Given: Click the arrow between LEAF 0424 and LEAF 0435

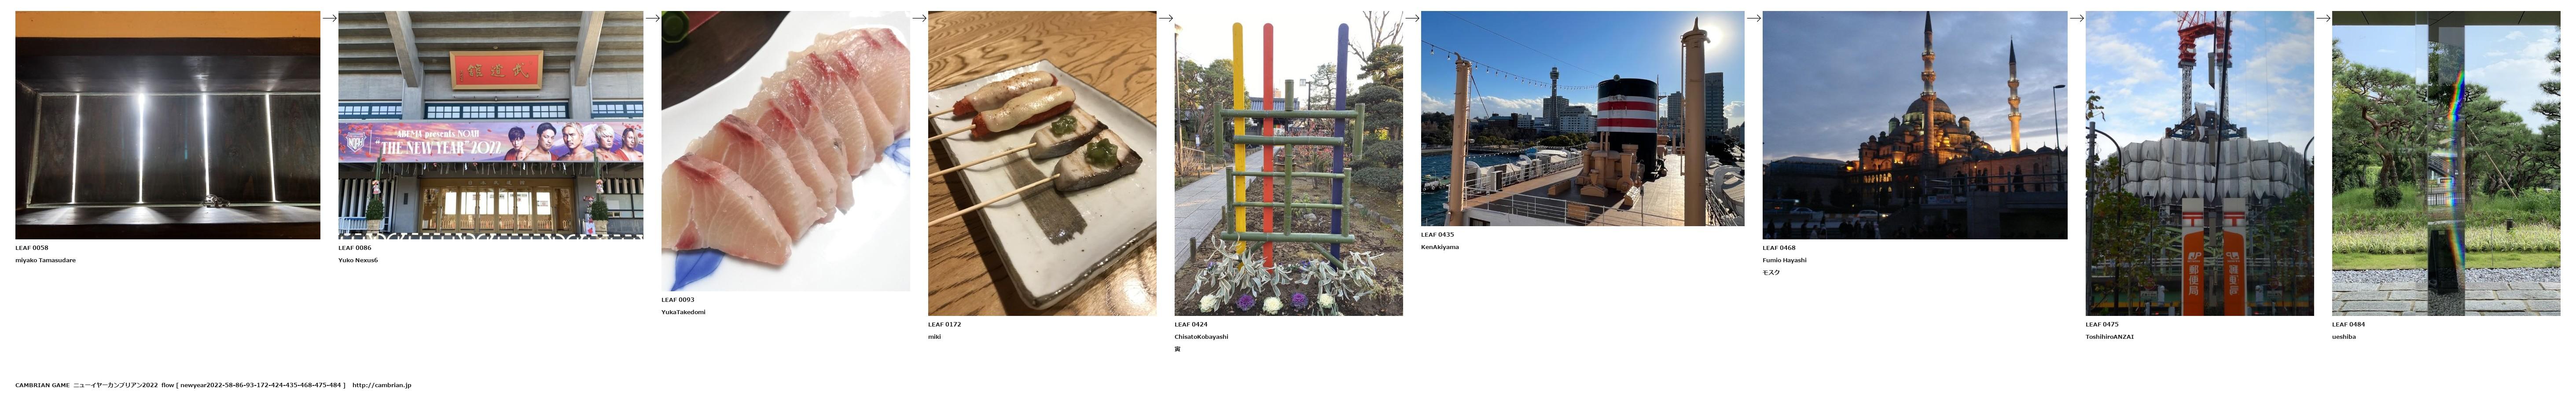Looking at the screenshot, I should coord(1412,17).
